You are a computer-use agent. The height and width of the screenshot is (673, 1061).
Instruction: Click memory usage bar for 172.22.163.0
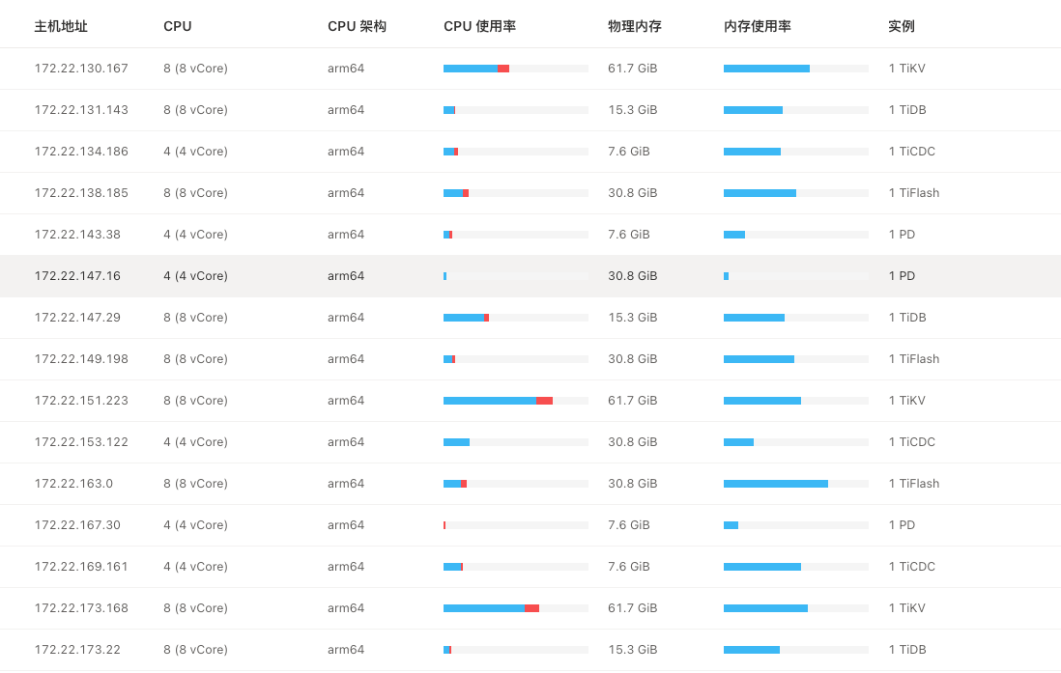tap(795, 484)
